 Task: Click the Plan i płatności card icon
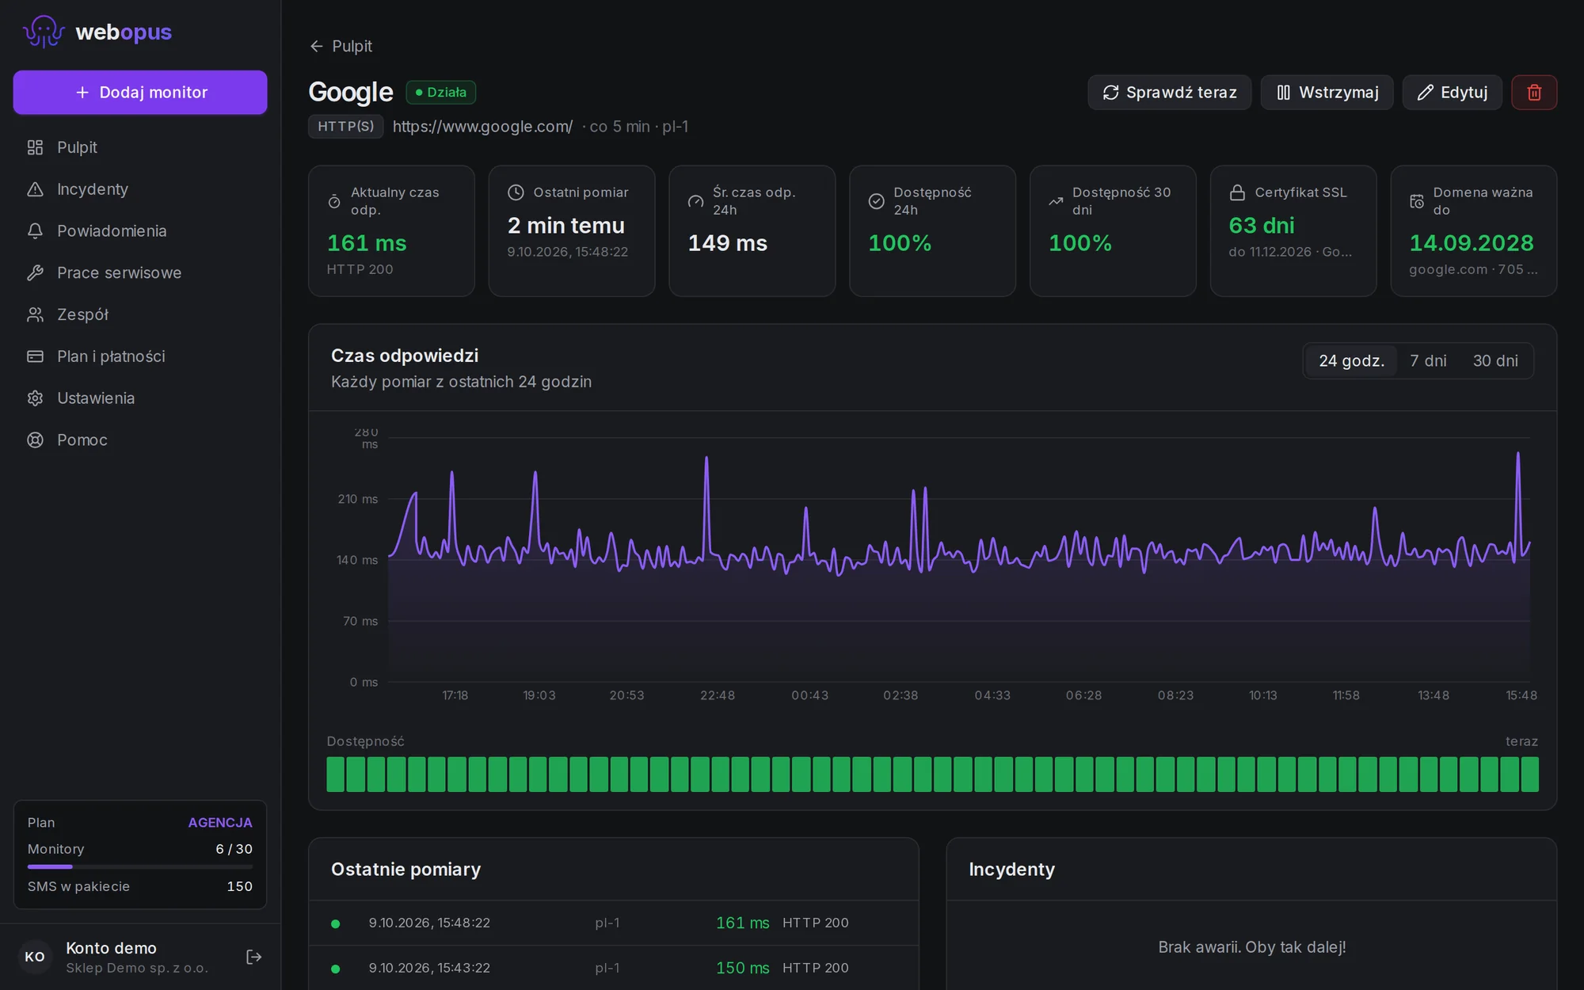[x=35, y=356]
